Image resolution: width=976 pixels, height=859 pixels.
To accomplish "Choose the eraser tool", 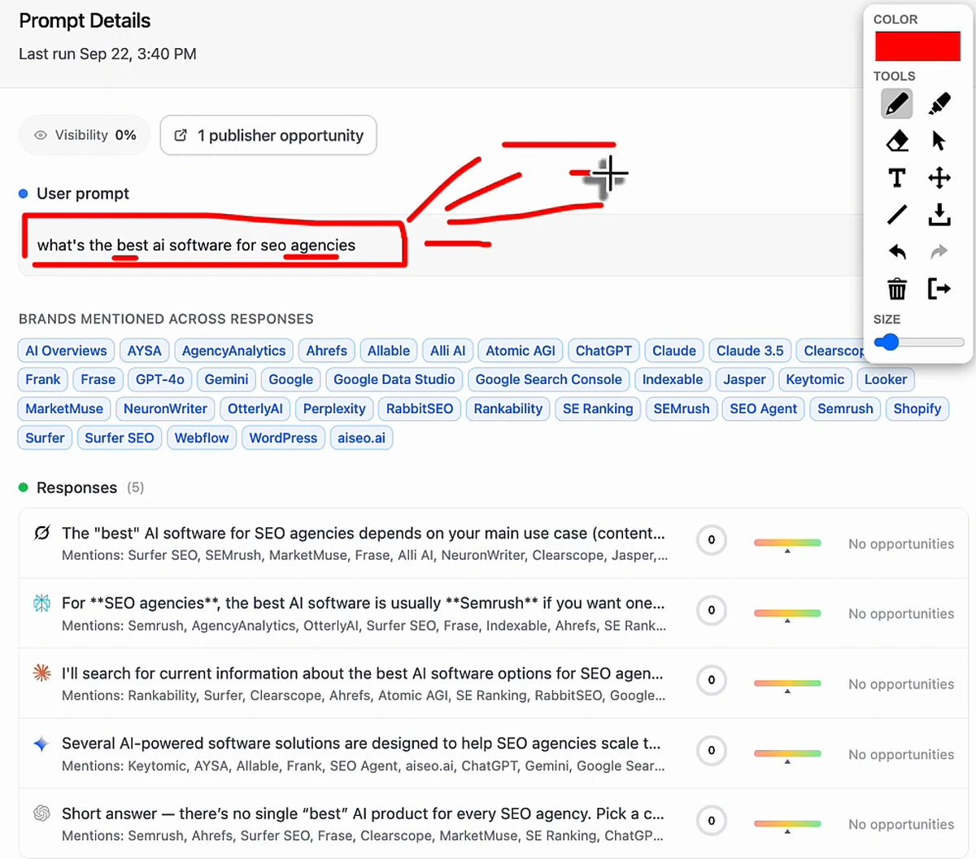I will [x=896, y=141].
